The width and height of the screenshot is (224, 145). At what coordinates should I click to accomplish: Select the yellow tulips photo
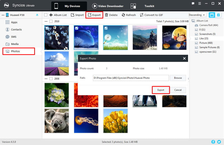point(115,121)
